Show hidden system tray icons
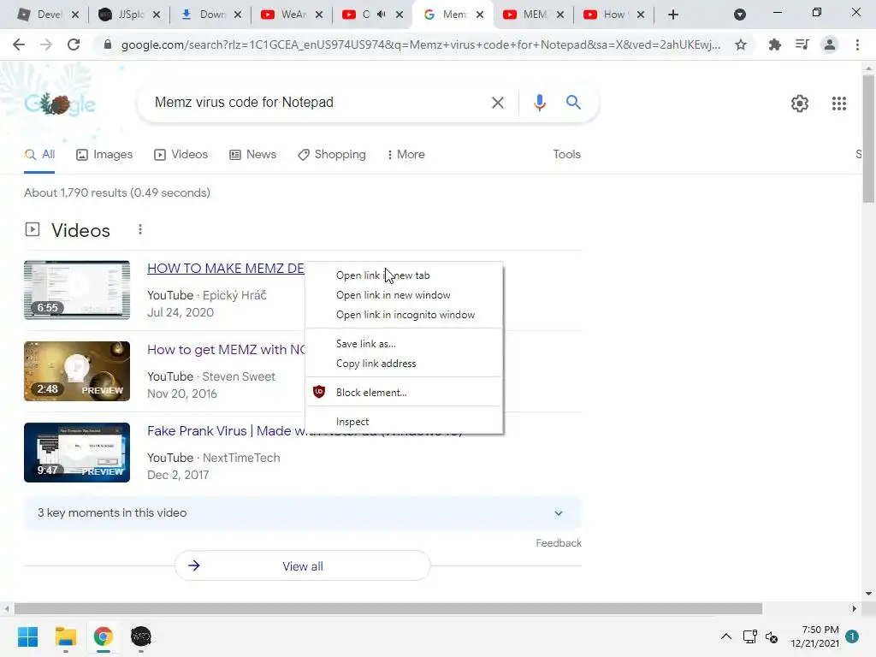876x657 pixels. tap(725, 636)
